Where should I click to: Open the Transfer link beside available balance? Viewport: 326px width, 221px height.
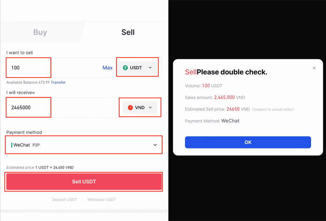pyautogui.click(x=58, y=82)
